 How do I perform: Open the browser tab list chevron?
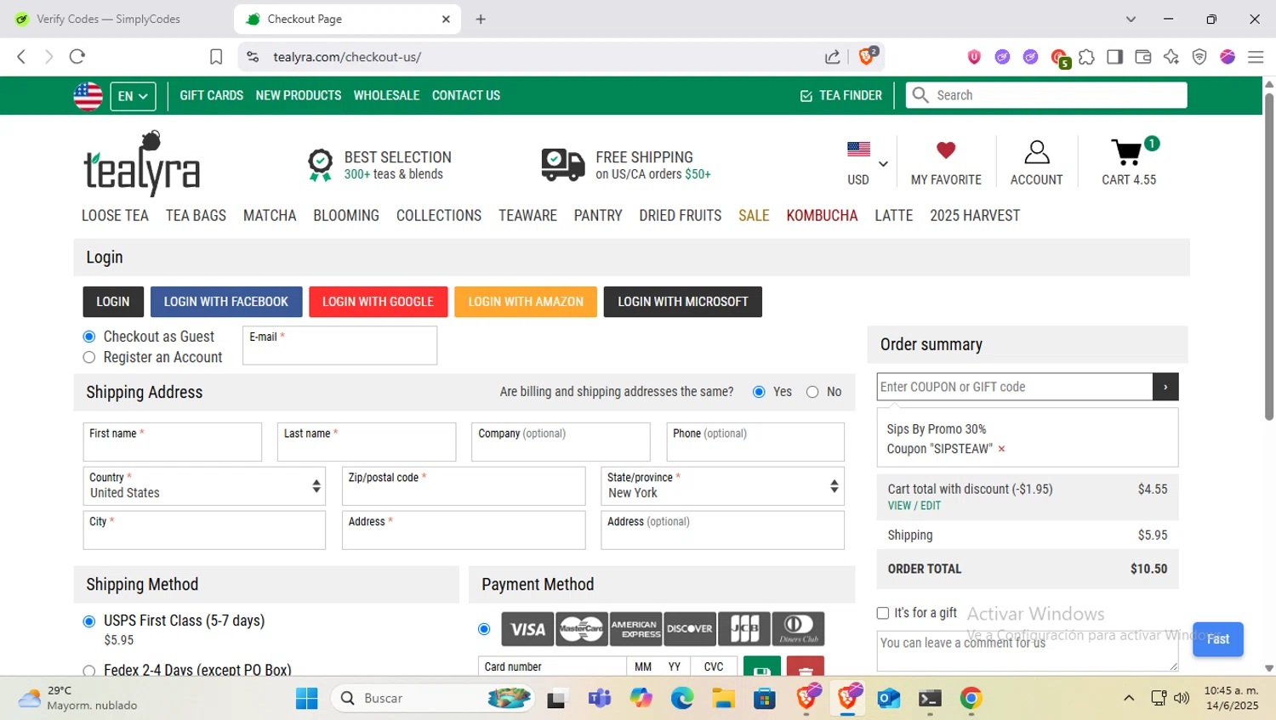pos(1131,19)
